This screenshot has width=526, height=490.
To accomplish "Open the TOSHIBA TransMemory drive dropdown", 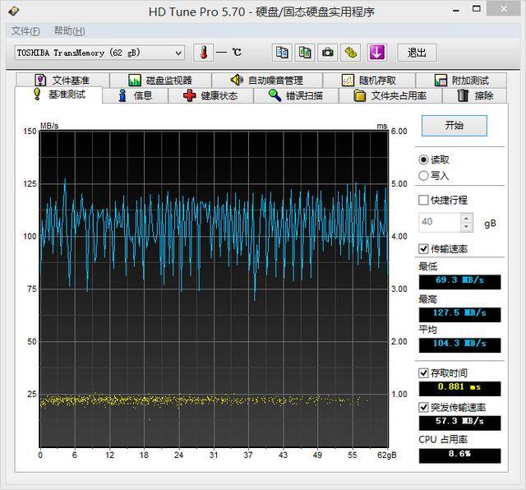I will coord(99,53).
